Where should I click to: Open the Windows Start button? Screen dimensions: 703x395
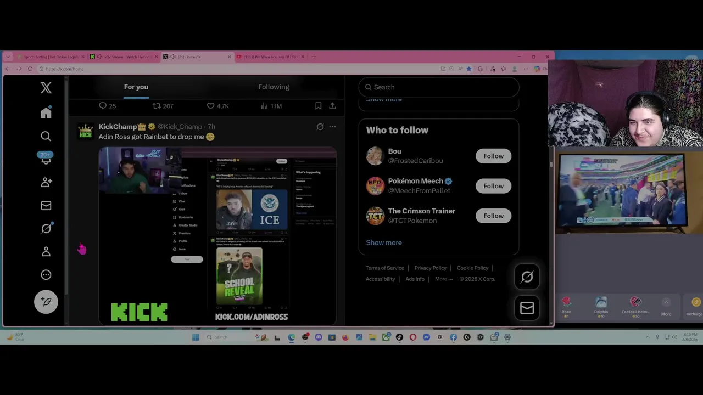[196, 337]
